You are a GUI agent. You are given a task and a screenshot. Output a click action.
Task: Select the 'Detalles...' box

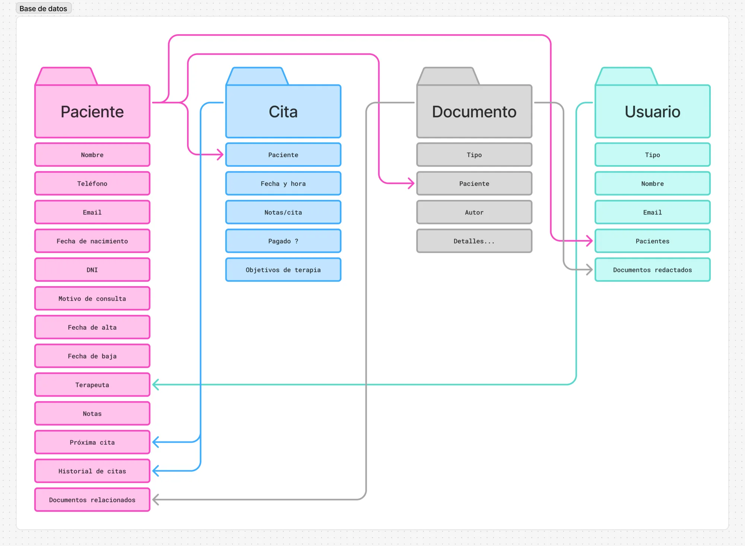point(474,241)
